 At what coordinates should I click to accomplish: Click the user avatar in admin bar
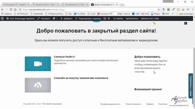tap(186, 23)
